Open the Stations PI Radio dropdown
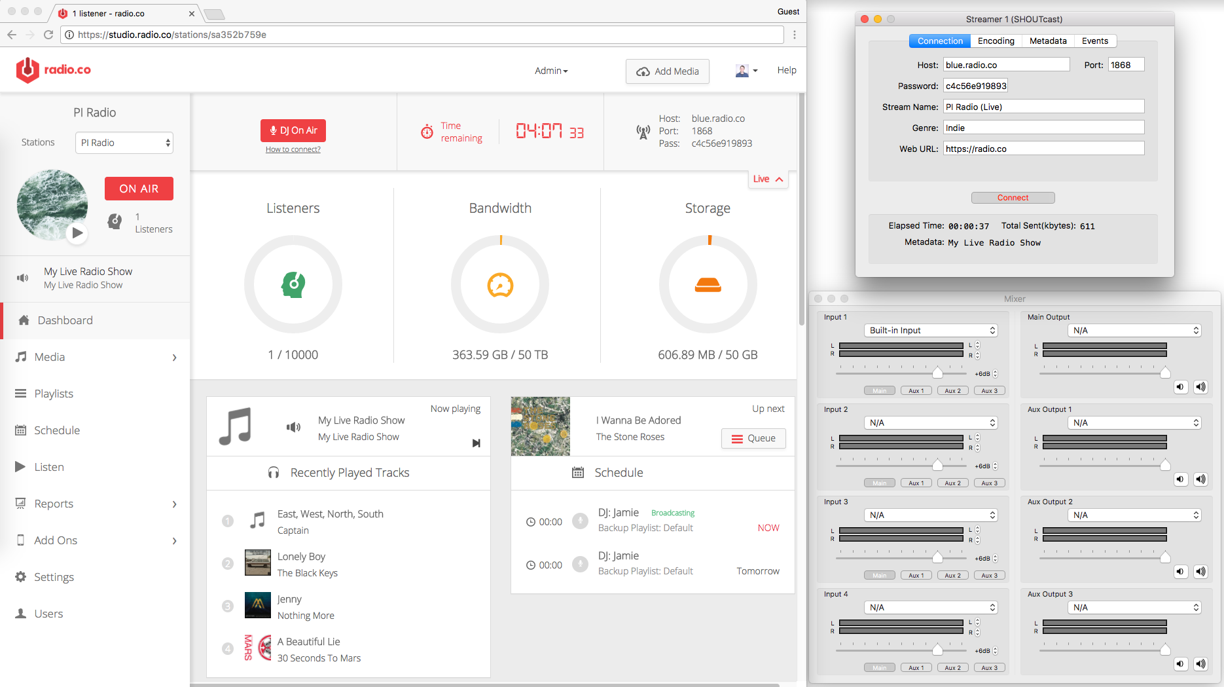This screenshot has width=1224, height=687. click(x=124, y=143)
